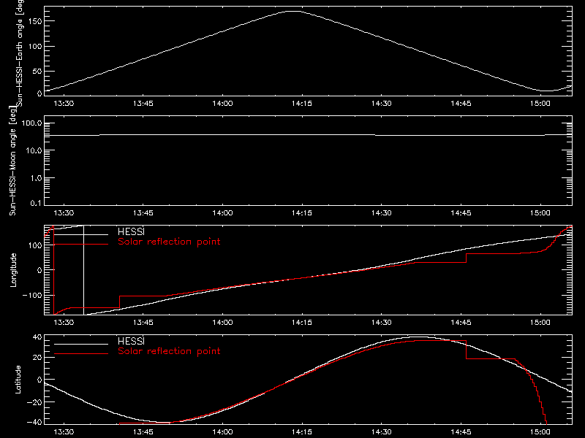Click the red legend line in Latitude plot
585x438 pixels.
click(x=81, y=354)
